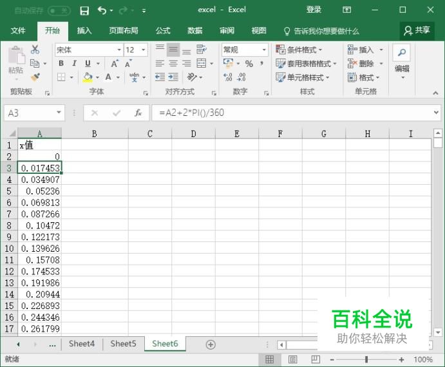The image size is (445, 367).
Task: Adjust the zoom slider handle
Action: pyautogui.click(x=366, y=360)
